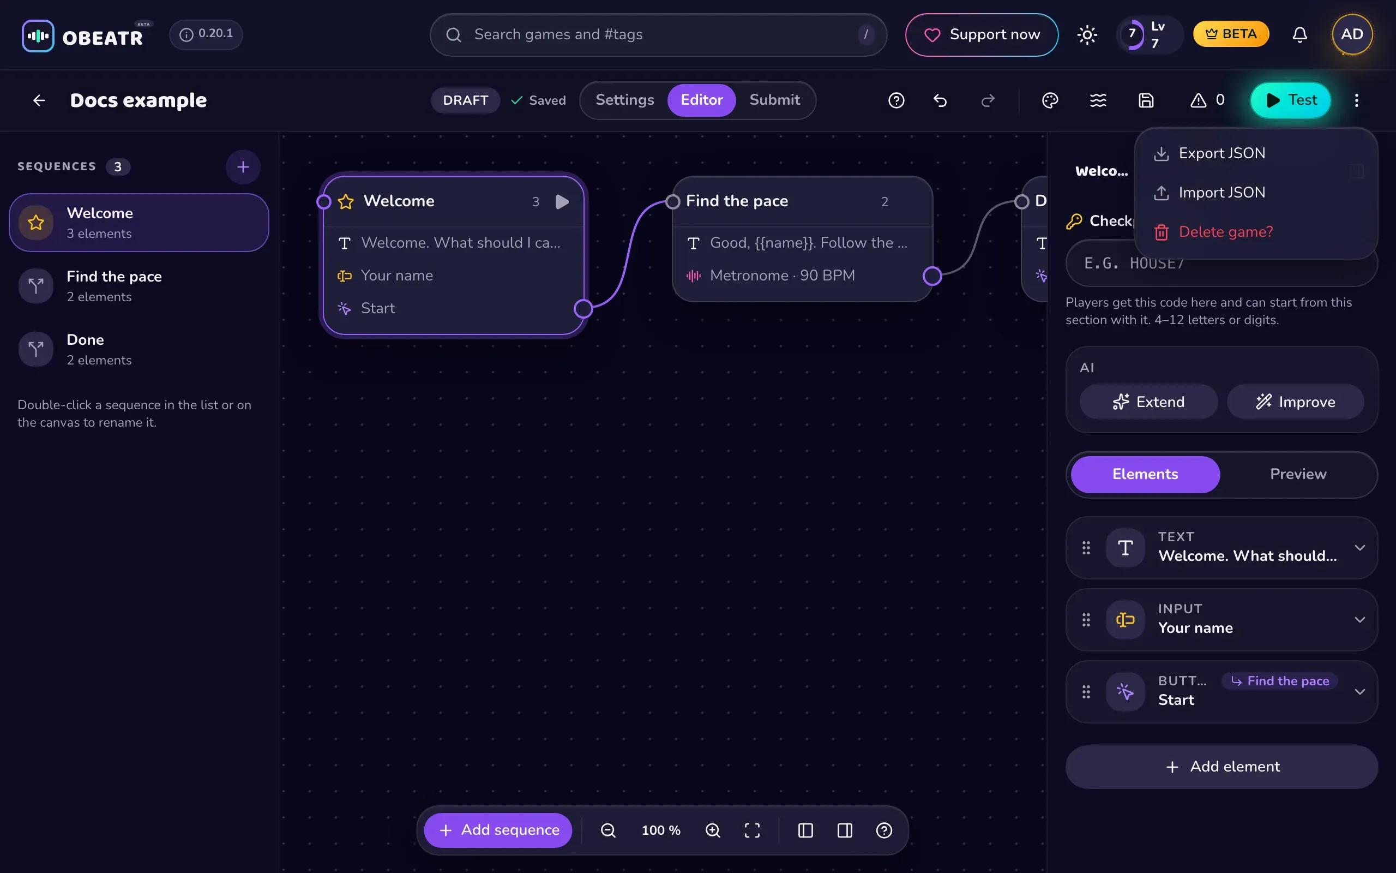Undo the last edit
Image resolution: width=1396 pixels, height=873 pixels.
tap(940, 100)
